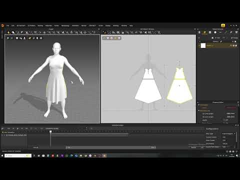Activate the yellow Simulate arrow tool
This screenshot has height=180, width=240.
pos(8,32)
